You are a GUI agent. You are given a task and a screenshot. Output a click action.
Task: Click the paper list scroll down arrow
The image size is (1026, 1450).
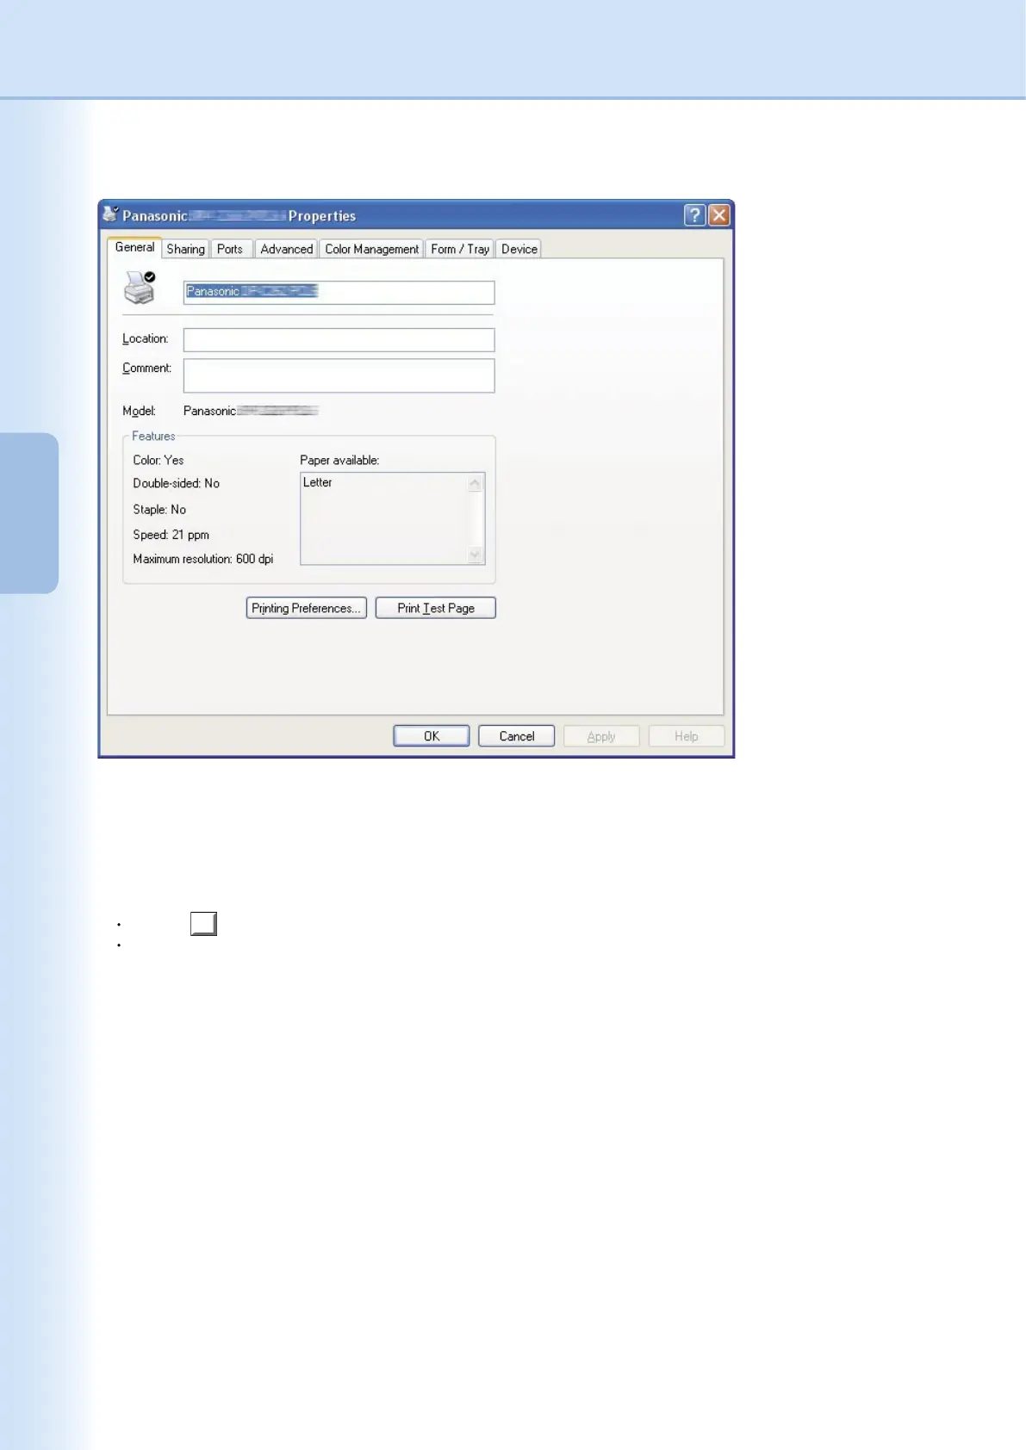click(x=475, y=555)
